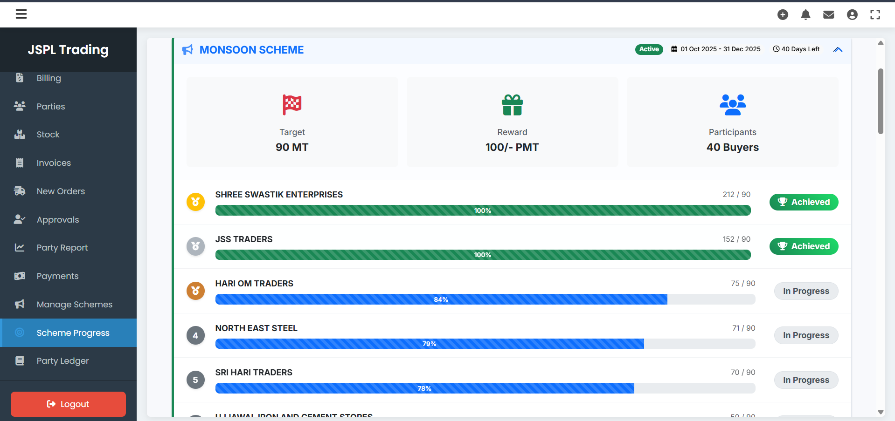Go to Parties in sidebar
This screenshot has width=895, height=421.
point(51,107)
